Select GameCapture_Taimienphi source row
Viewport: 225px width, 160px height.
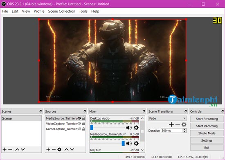pyautogui.click(x=65, y=129)
